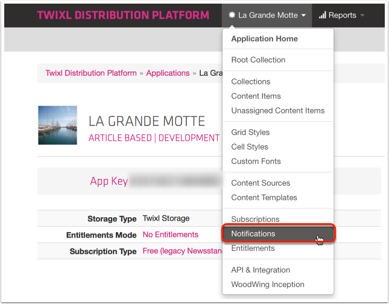Viewport: 389px width, 304px height.
Task: Click the LA GRANDE MOTTE heading
Action: pyautogui.click(x=147, y=121)
